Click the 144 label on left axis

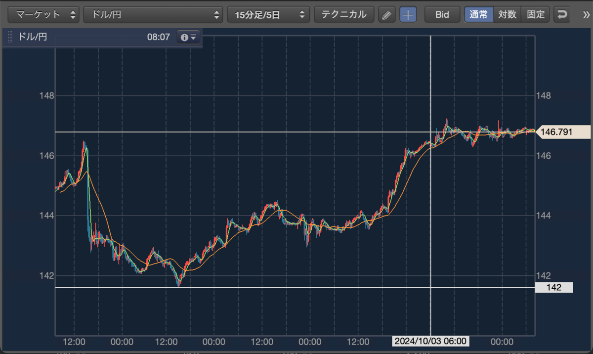46,216
